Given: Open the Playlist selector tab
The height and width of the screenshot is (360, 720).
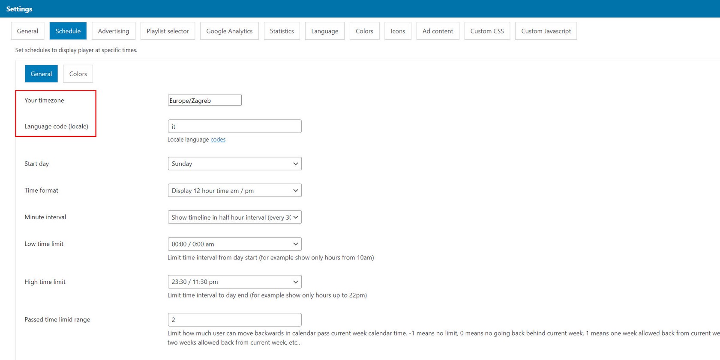Looking at the screenshot, I should point(168,31).
